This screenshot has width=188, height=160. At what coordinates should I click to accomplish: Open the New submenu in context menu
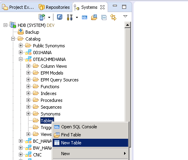click(90, 154)
